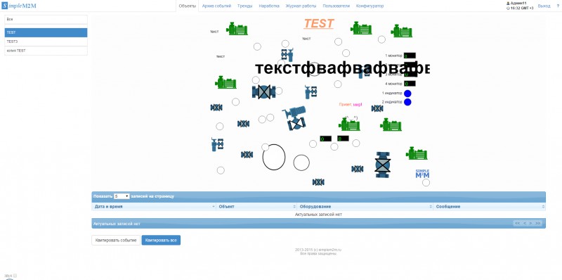Sort by the 'Сообщение' column arrow
The height and width of the screenshot is (280, 562).
coord(543,207)
